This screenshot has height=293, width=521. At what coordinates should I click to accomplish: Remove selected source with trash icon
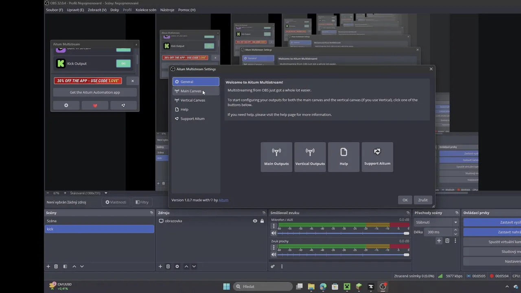pos(168,267)
